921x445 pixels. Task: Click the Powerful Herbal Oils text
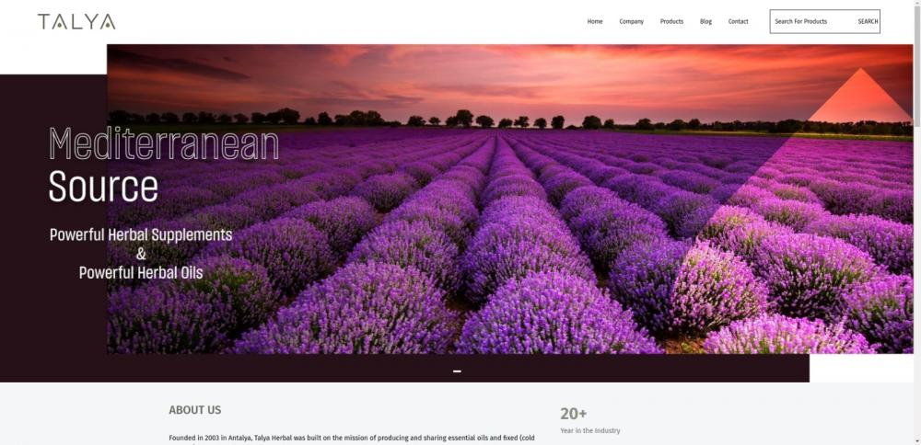pos(141,273)
